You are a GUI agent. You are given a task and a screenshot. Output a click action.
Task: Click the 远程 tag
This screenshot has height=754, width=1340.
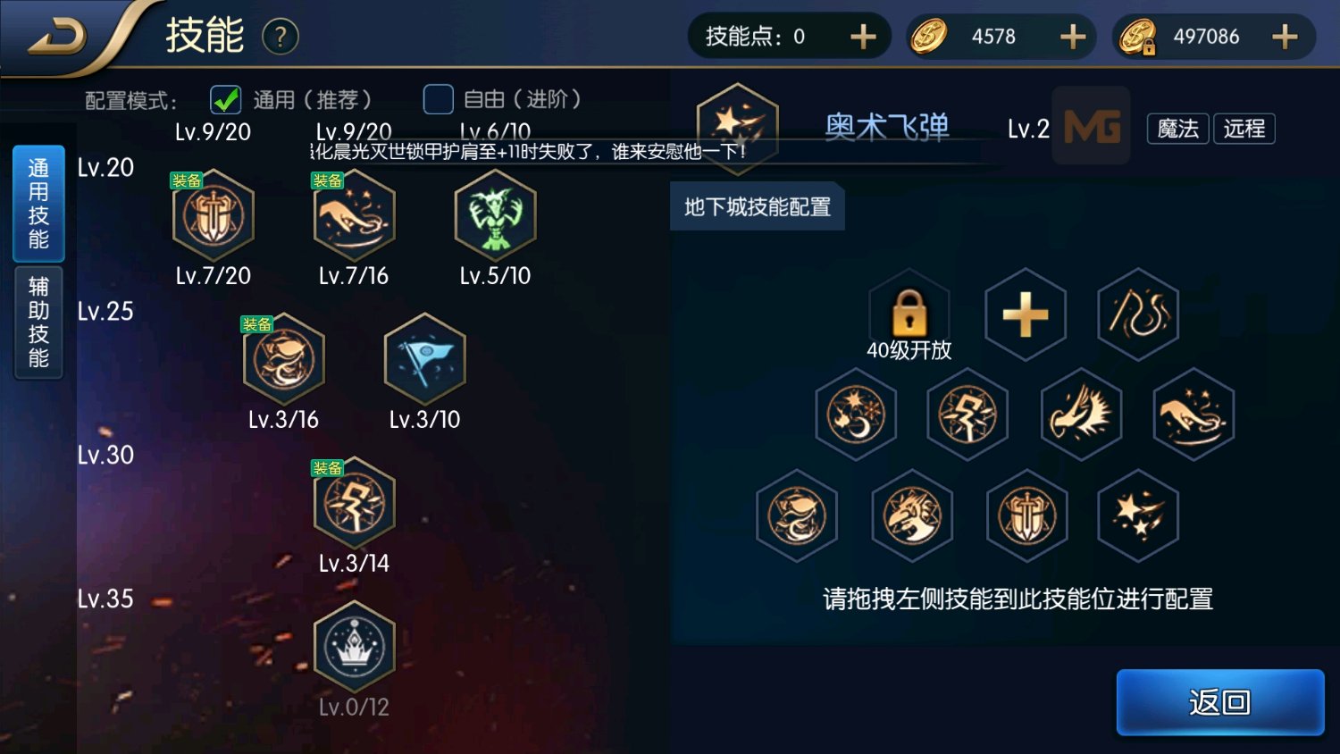[1244, 129]
